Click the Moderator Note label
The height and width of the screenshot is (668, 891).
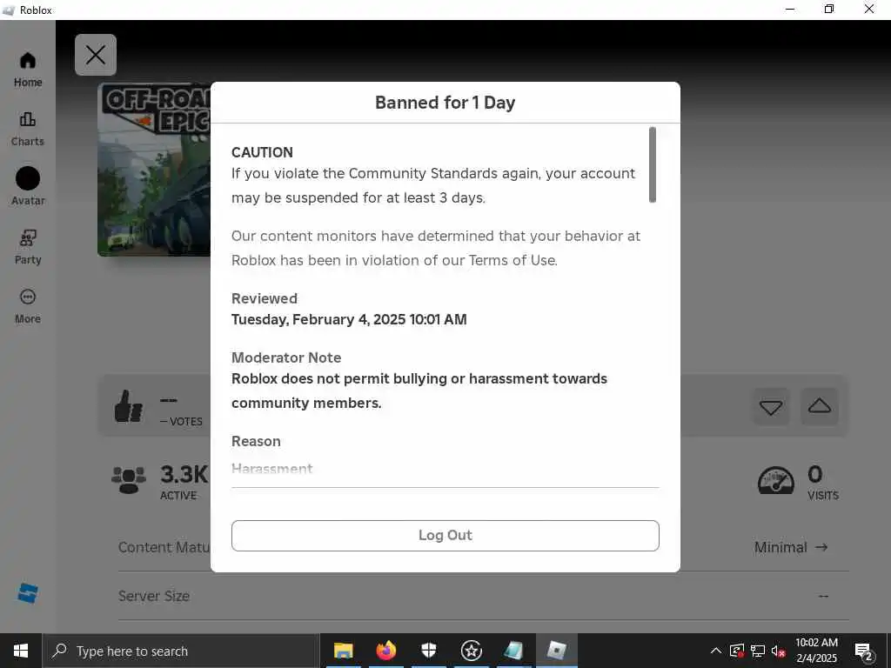[x=286, y=357]
